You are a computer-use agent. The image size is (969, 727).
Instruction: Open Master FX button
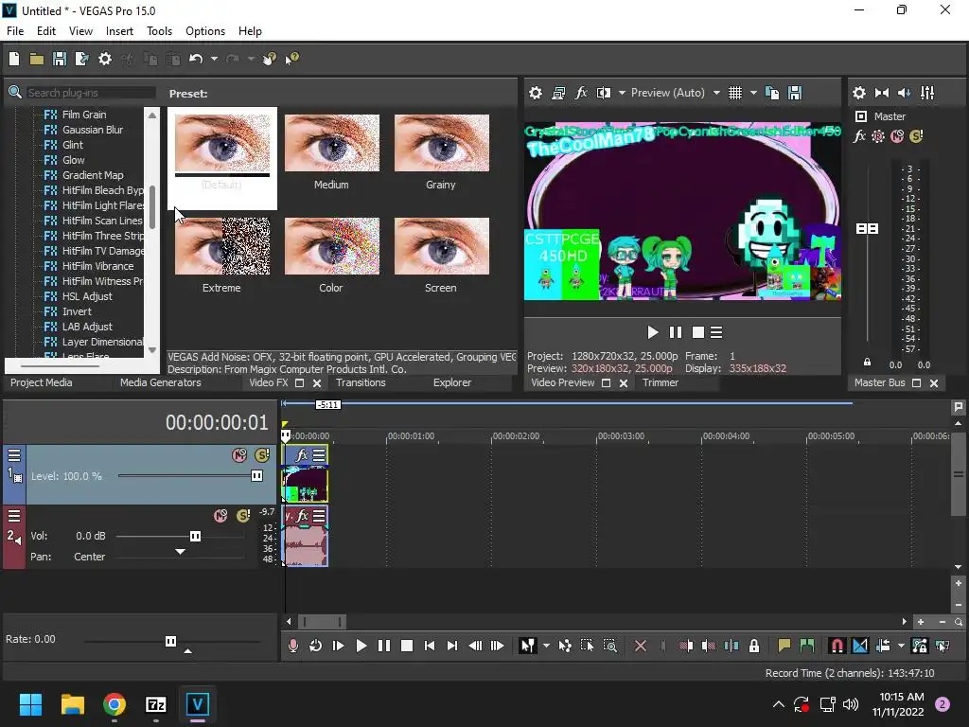click(859, 136)
